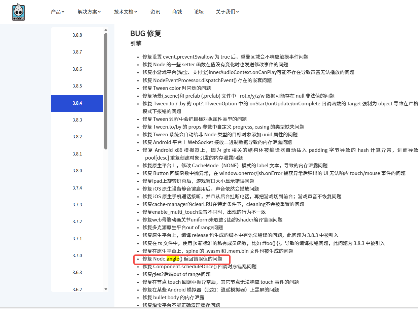Viewport: 418px width, 309px height.
Task: Open the 论坛 menu item
Action: point(199,12)
